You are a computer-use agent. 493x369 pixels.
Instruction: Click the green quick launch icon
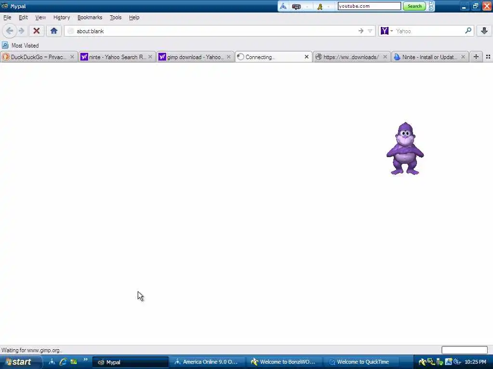74,362
